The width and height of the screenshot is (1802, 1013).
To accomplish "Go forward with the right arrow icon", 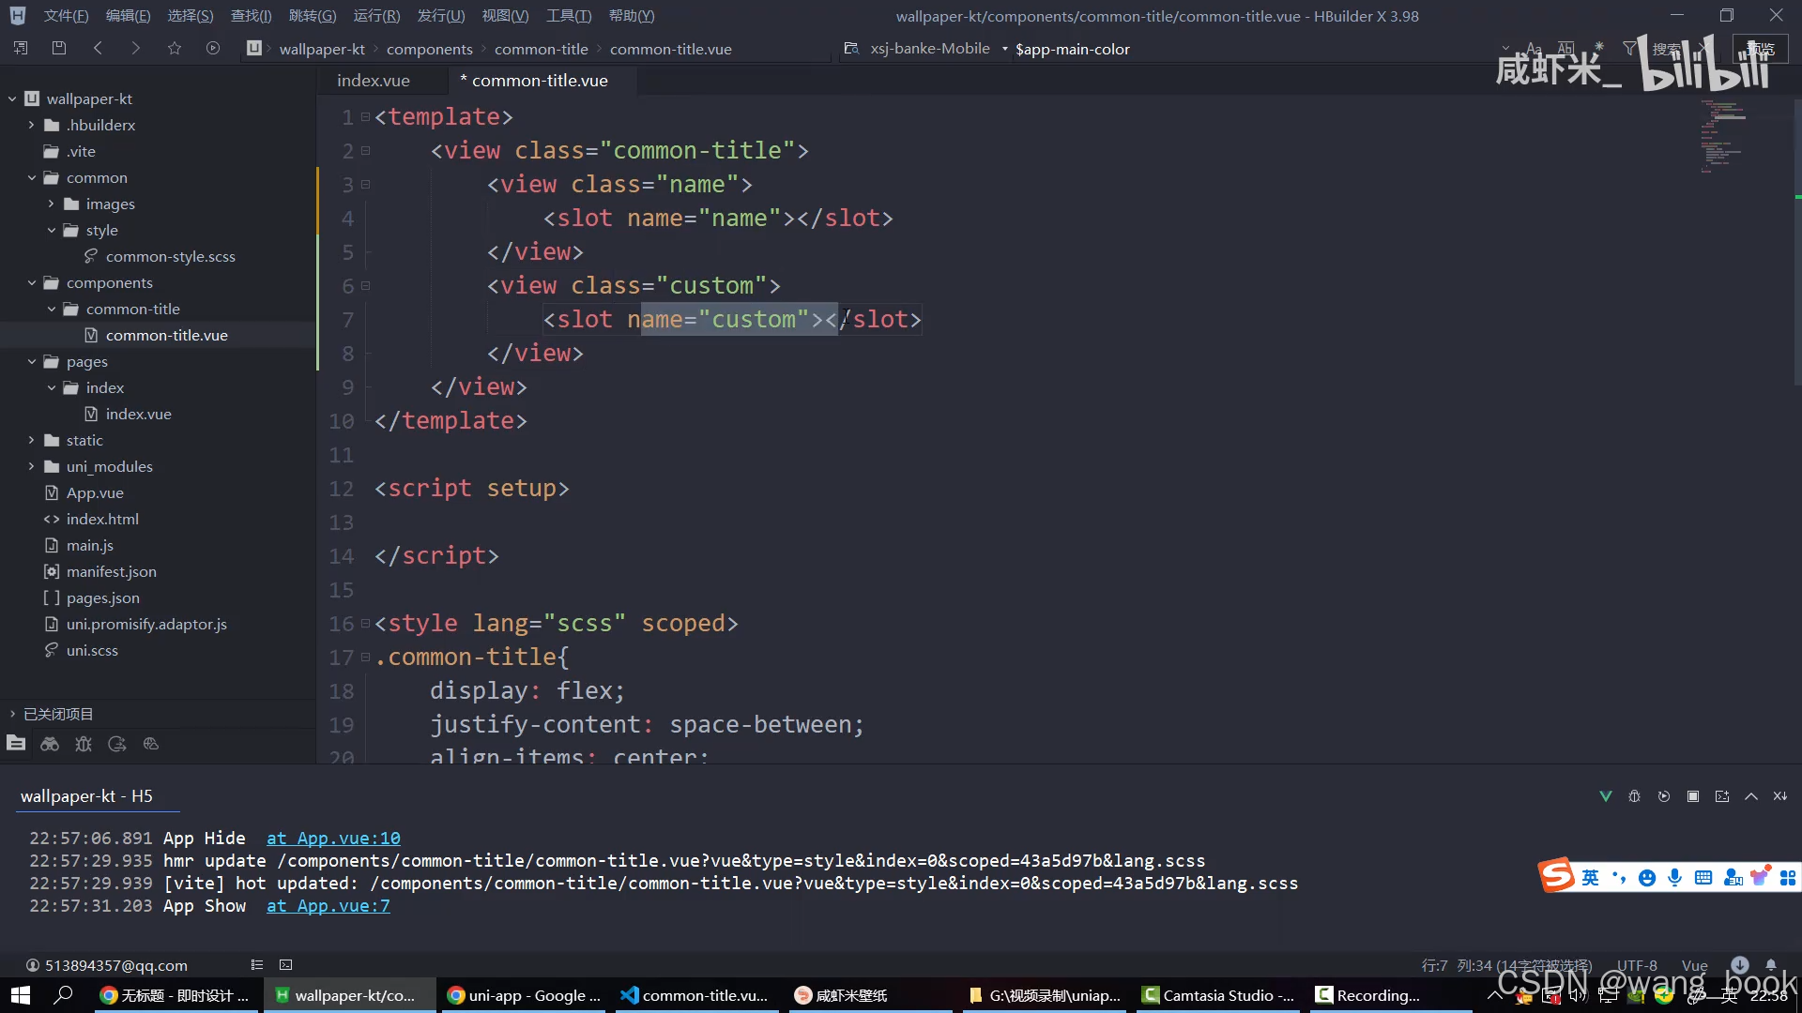I will tap(136, 48).
